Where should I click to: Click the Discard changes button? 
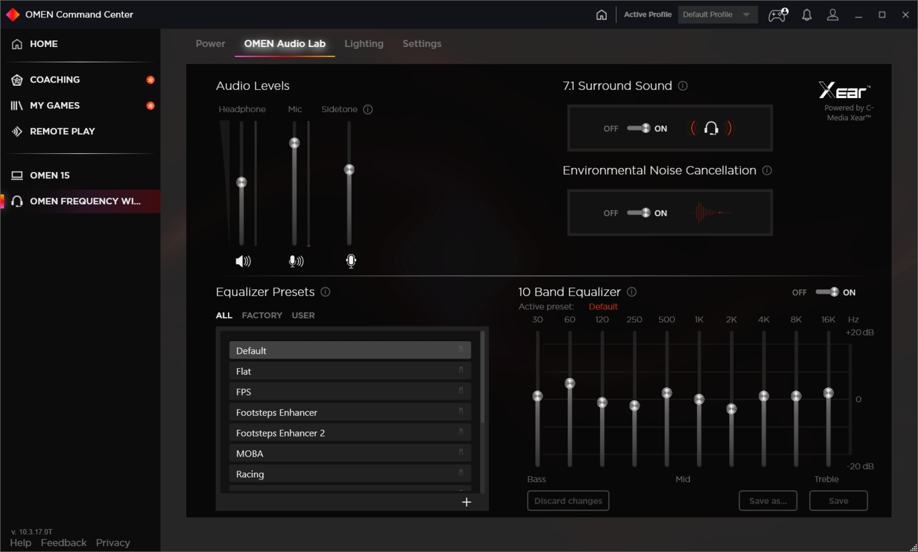tap(568, 500)
